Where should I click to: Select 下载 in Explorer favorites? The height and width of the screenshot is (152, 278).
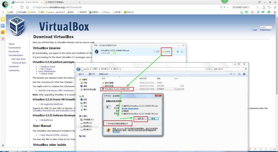coord(84,83)
